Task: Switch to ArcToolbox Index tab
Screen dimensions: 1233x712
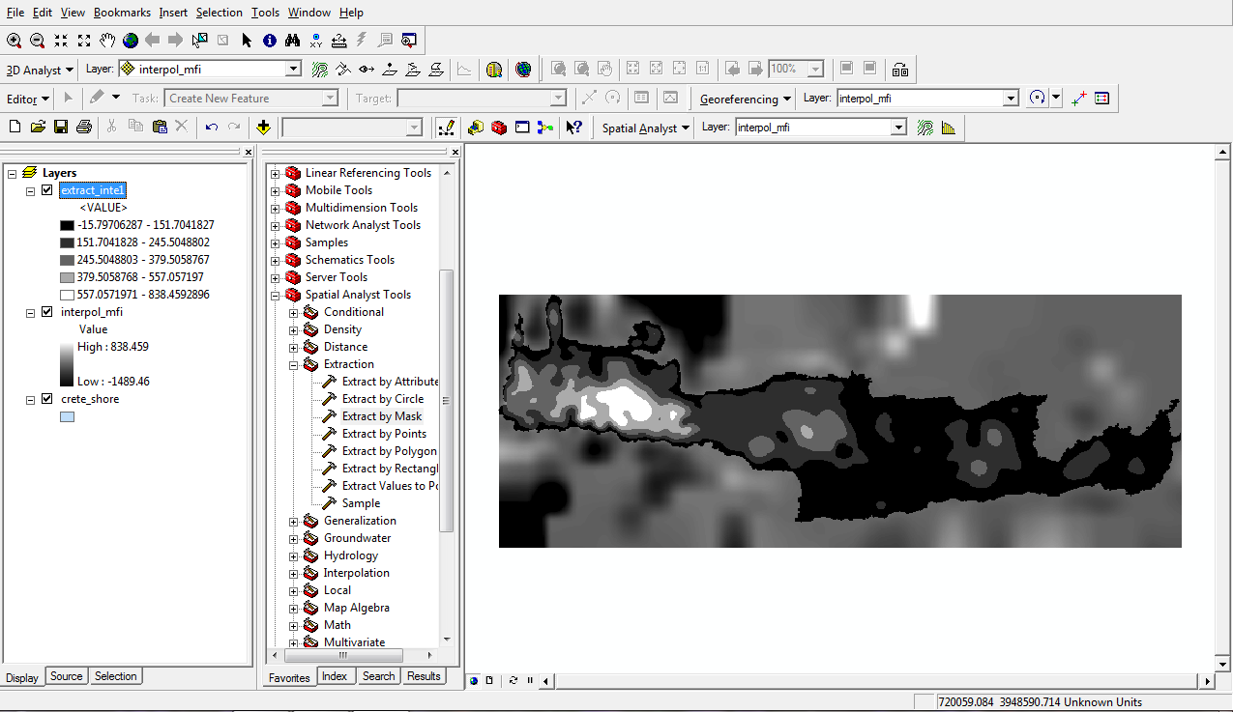Action: 335,676
